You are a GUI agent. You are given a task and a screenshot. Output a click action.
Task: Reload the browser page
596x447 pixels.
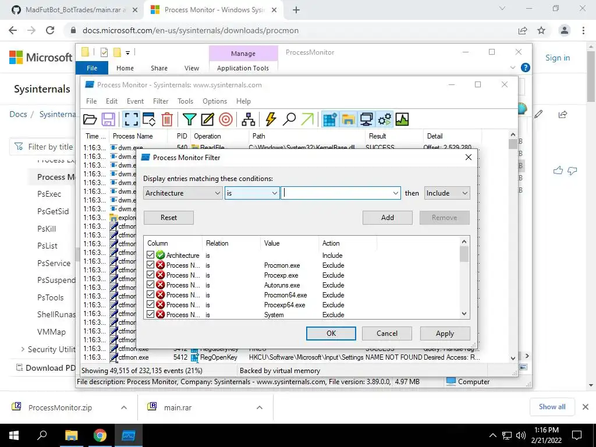tap(50, 30)
